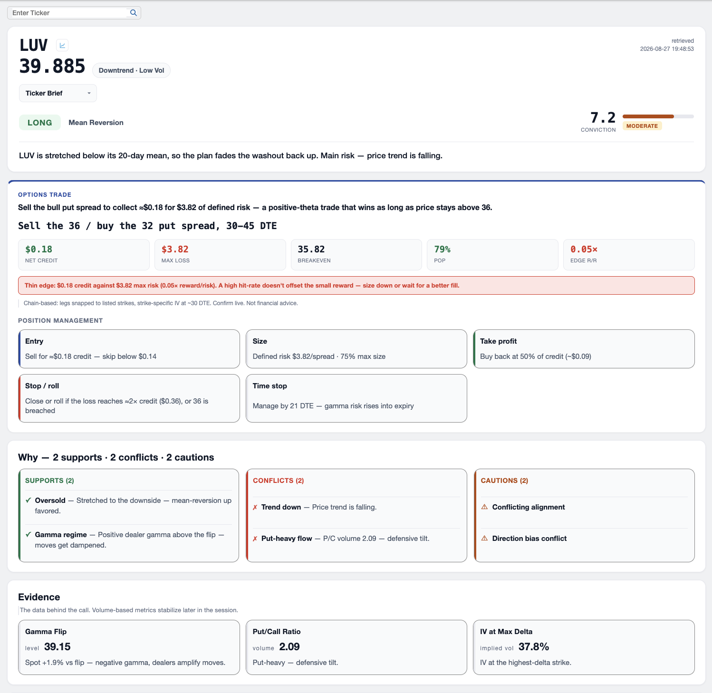Click the LONG direction badge

(x=40, y=123)
